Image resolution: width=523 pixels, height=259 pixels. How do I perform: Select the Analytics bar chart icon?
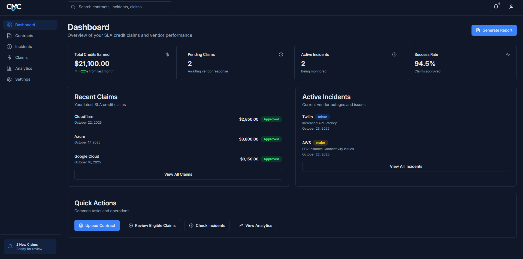(x=9, y=68)
